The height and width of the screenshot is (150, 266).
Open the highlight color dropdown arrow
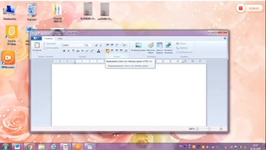pos(95,51)
